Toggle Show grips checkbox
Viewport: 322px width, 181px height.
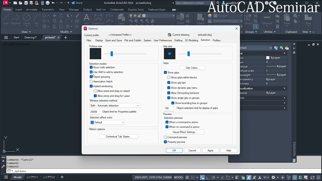165,72
